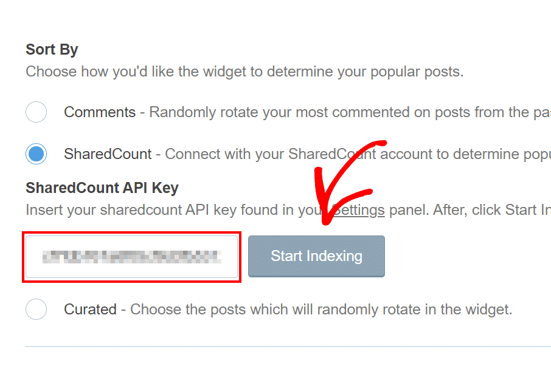This screenshot has height=369, width=551.
Task: Click inside the SharedCount API Key field
Action: pyautogui.click(x=131, y=256)
